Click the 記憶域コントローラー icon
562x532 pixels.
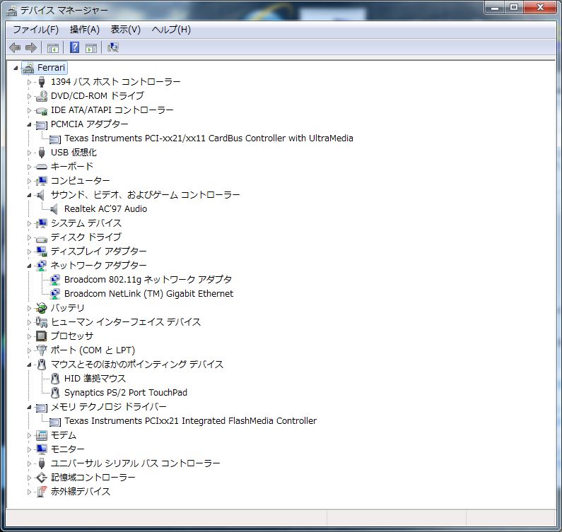click(42, 478)
